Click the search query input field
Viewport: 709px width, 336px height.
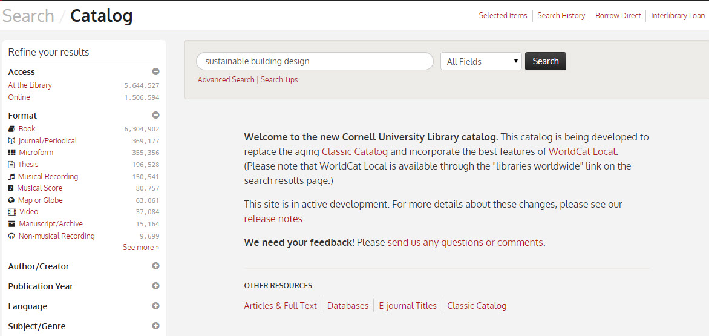point(315,61)
